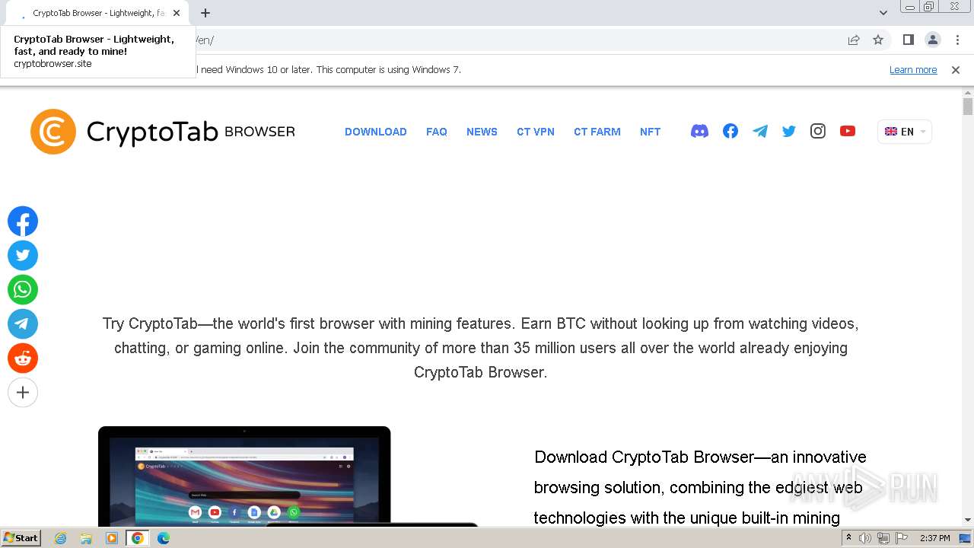Screen dimensions: 974x548
Task: Open the YouTube icon in header
Action: tap(848, 131)
